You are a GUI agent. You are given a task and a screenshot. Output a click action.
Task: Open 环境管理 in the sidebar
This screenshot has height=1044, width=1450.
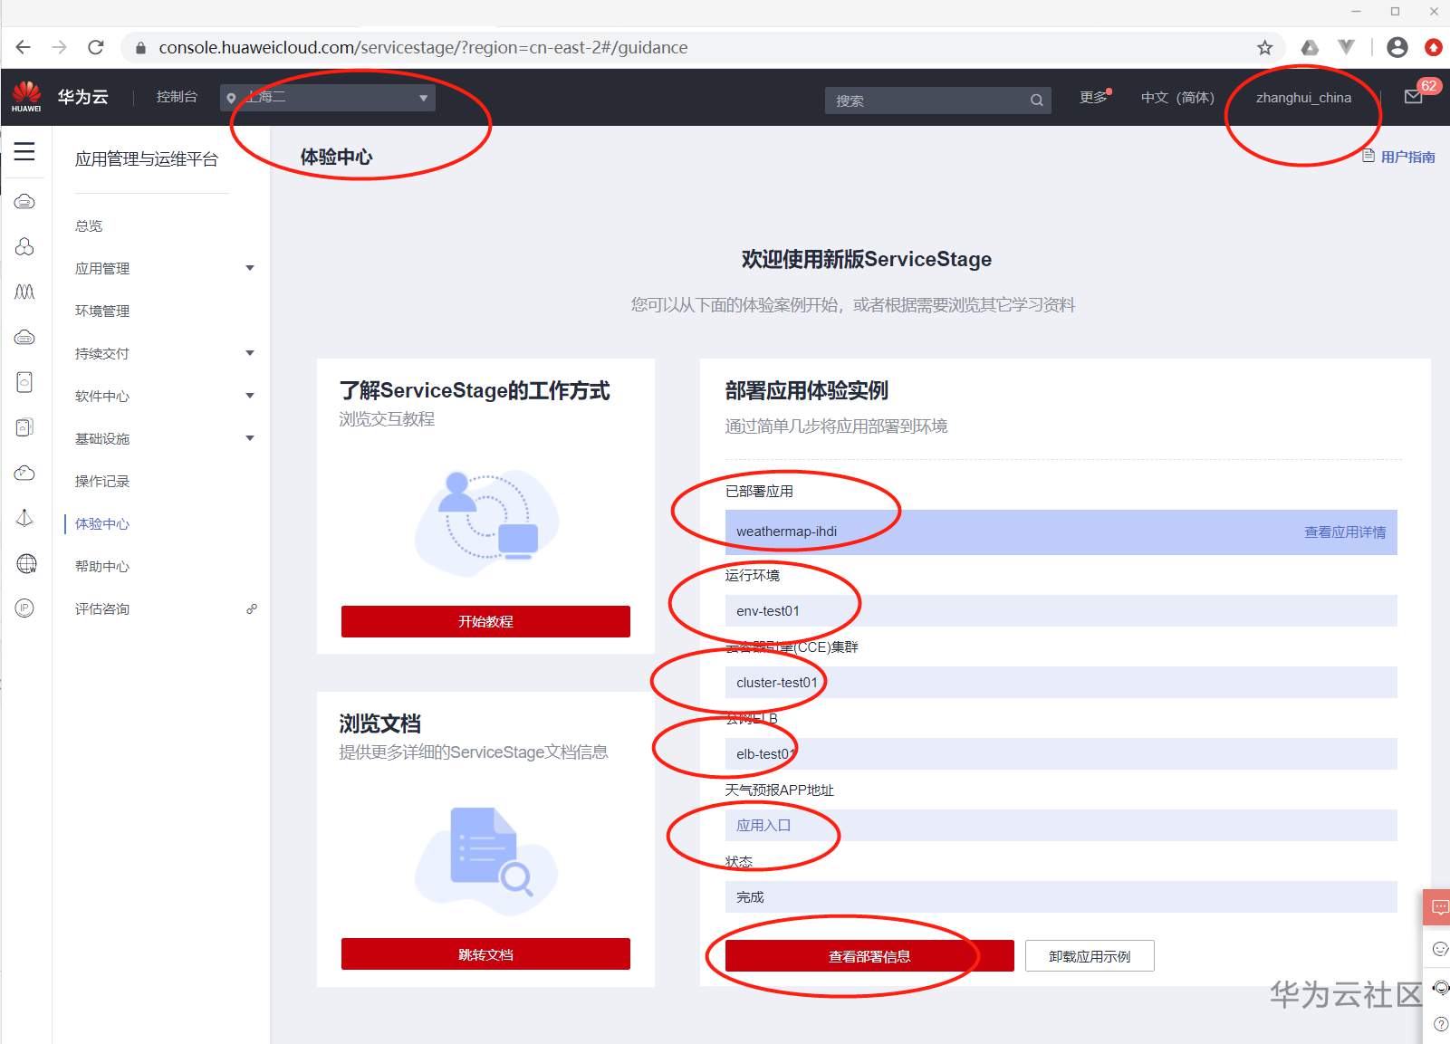(102, 311)
